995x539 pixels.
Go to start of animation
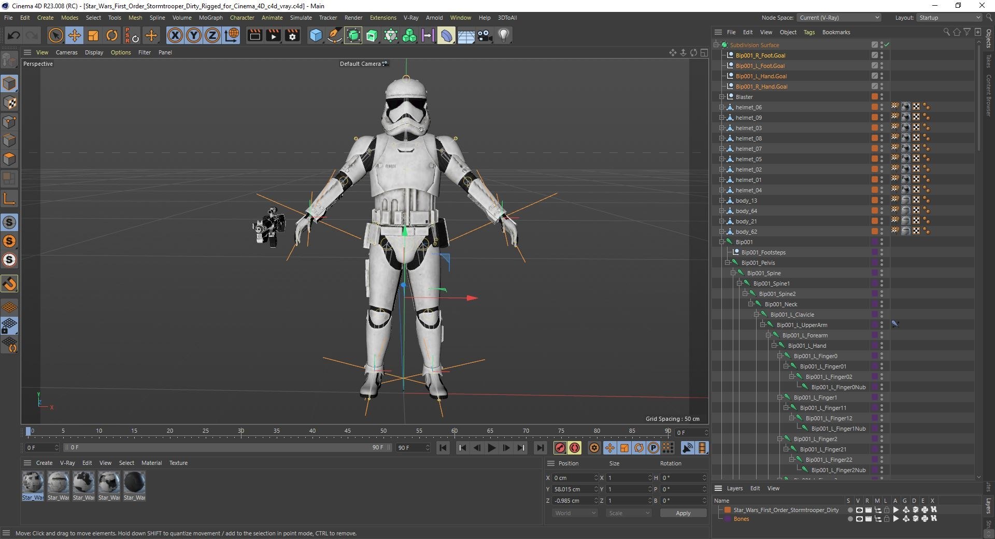coord(443,448)
